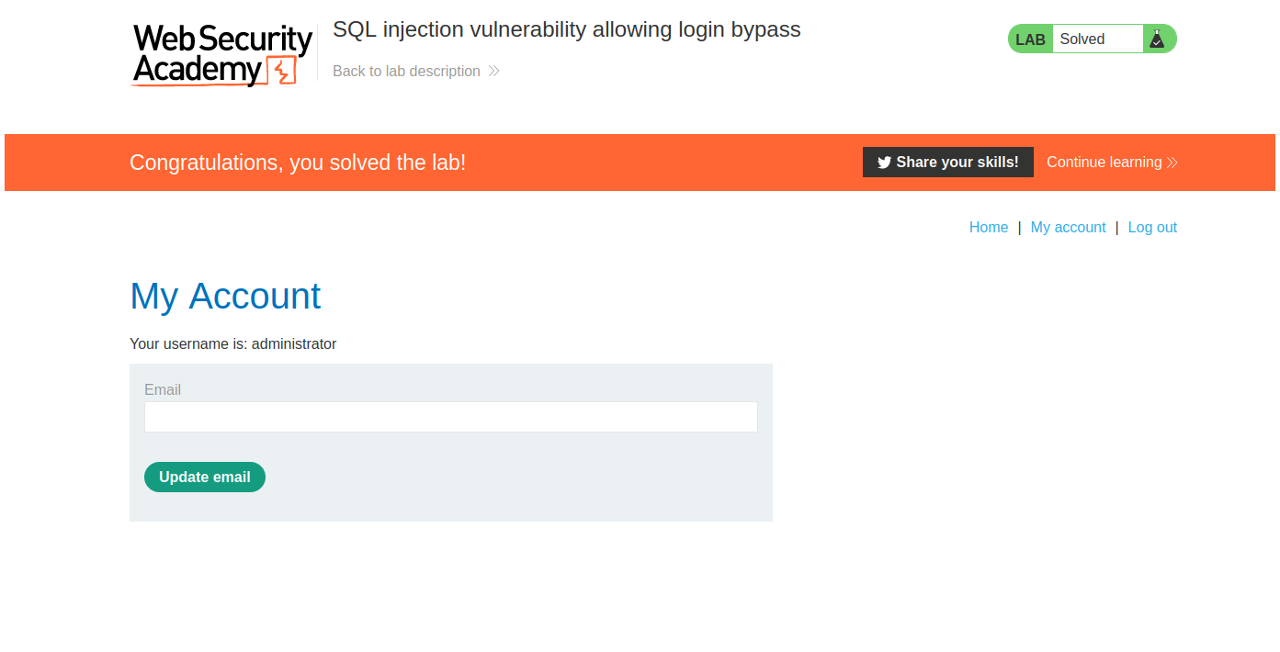The height and width of the screenshot is (652, 1280).
Task: Click the Web Security Academy logo
Action: (222, 55)
